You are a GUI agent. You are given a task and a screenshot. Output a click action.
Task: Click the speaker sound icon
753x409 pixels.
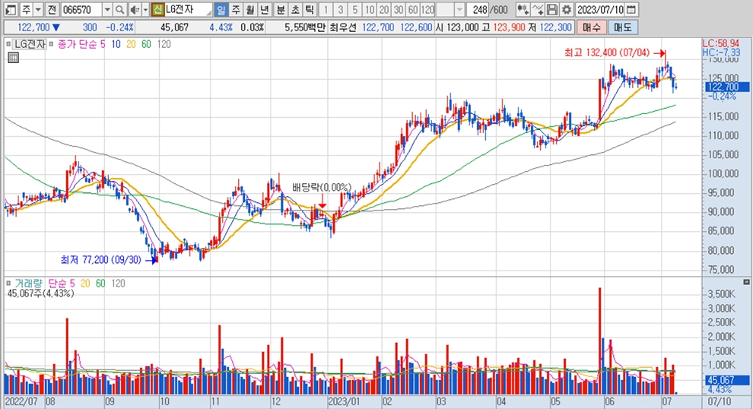click(x=134, y=10)
